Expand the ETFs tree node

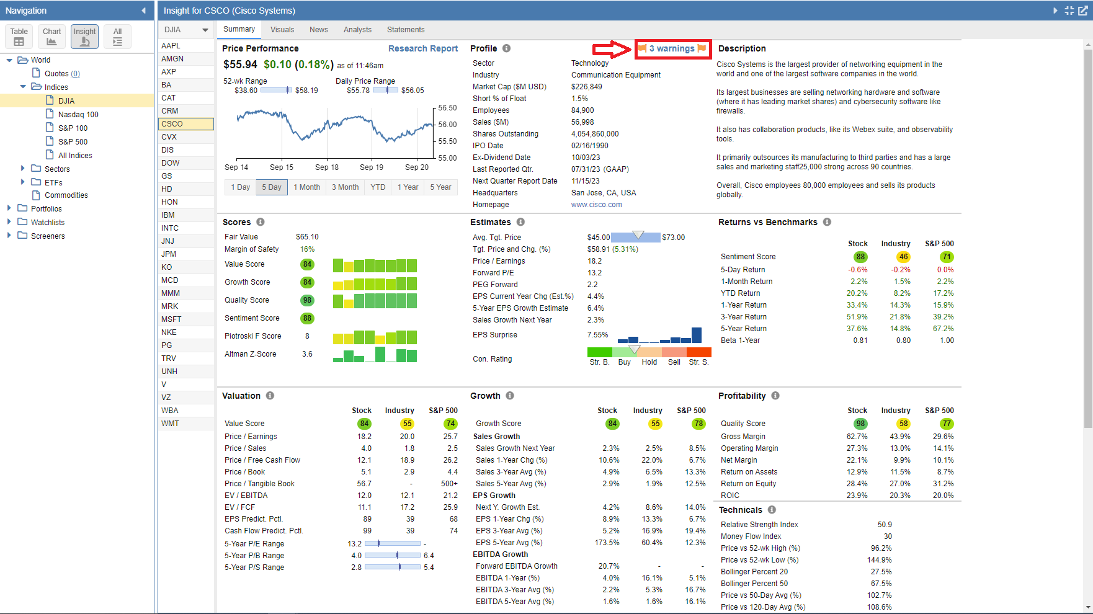[x=23, y=182]
